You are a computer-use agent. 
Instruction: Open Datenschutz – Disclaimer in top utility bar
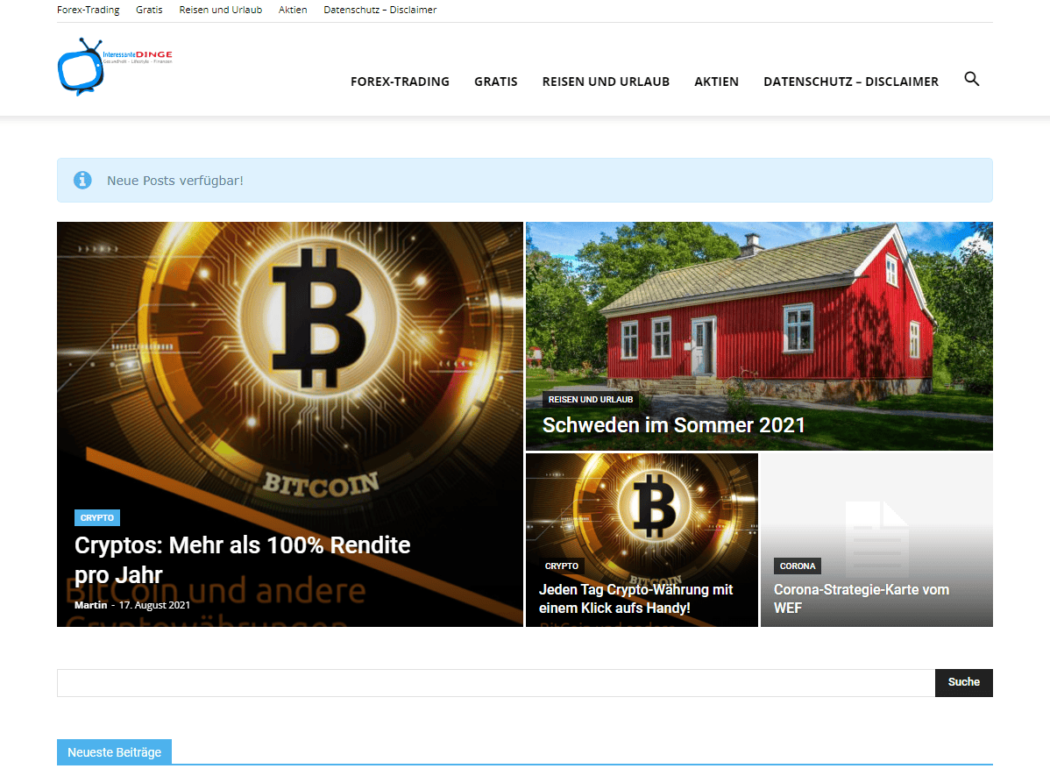click(380, 10)
